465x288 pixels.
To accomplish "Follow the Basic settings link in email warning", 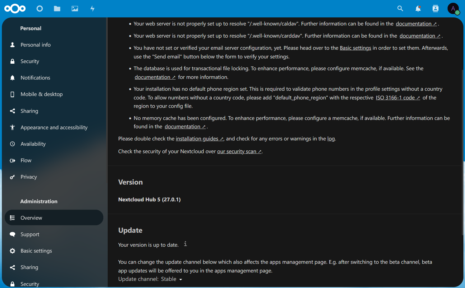I will tap(355, 48).
